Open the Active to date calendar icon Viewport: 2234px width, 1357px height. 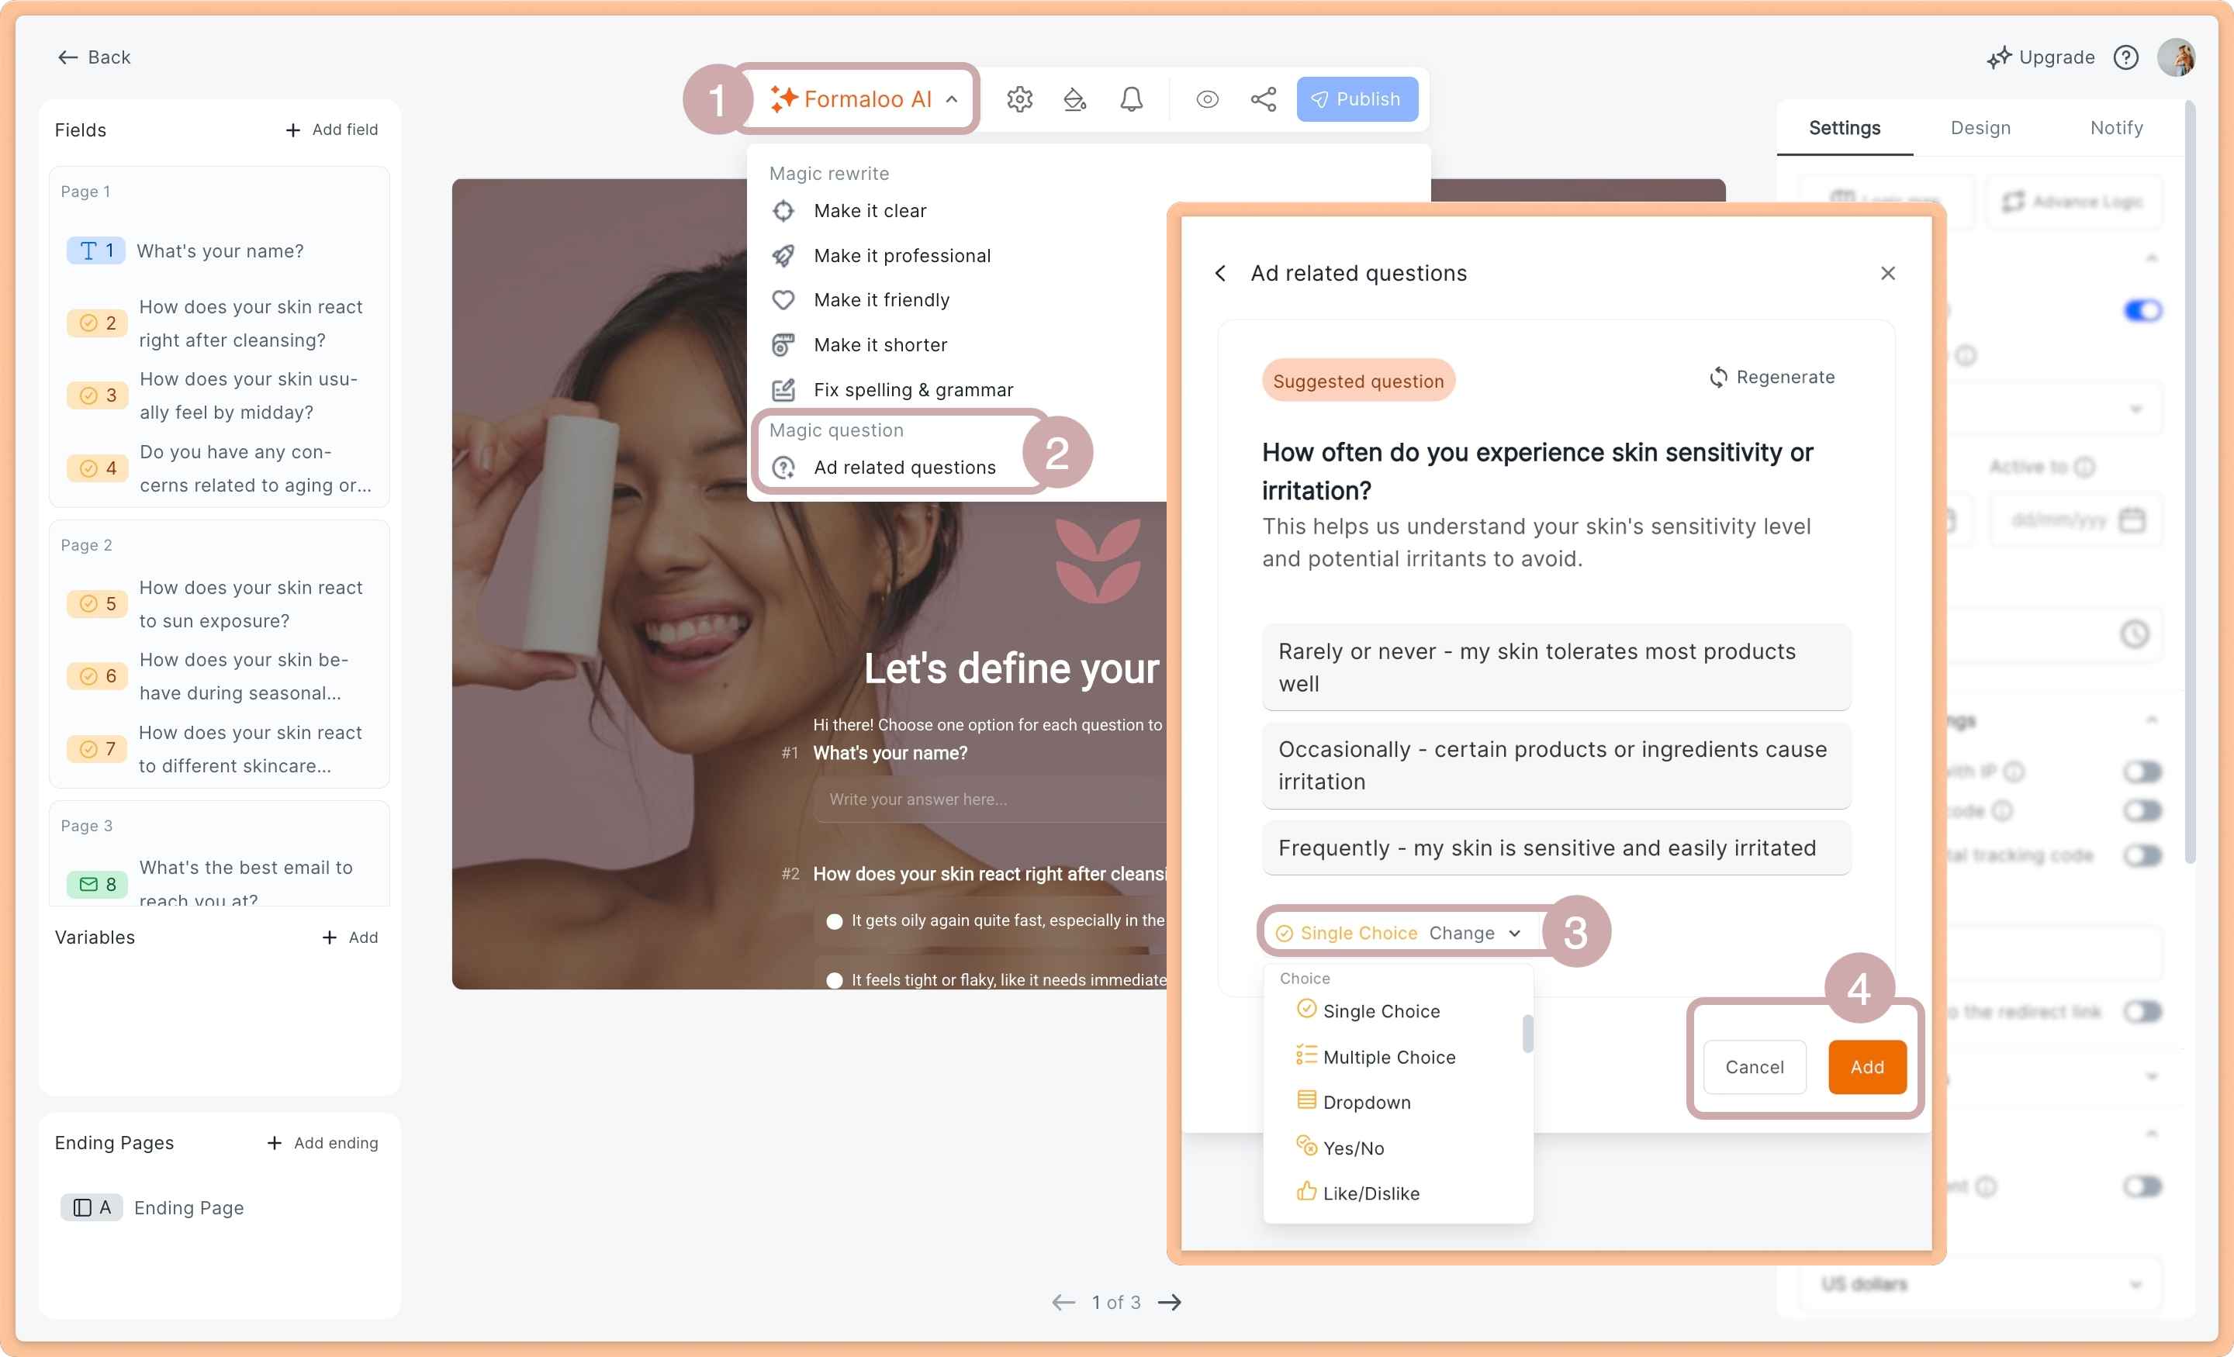pyautogui.click(x=2132, y=520)
